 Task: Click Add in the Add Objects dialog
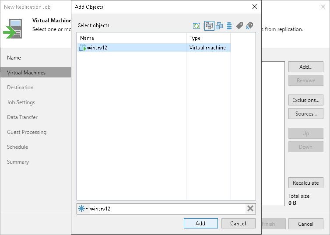[200, 224]
